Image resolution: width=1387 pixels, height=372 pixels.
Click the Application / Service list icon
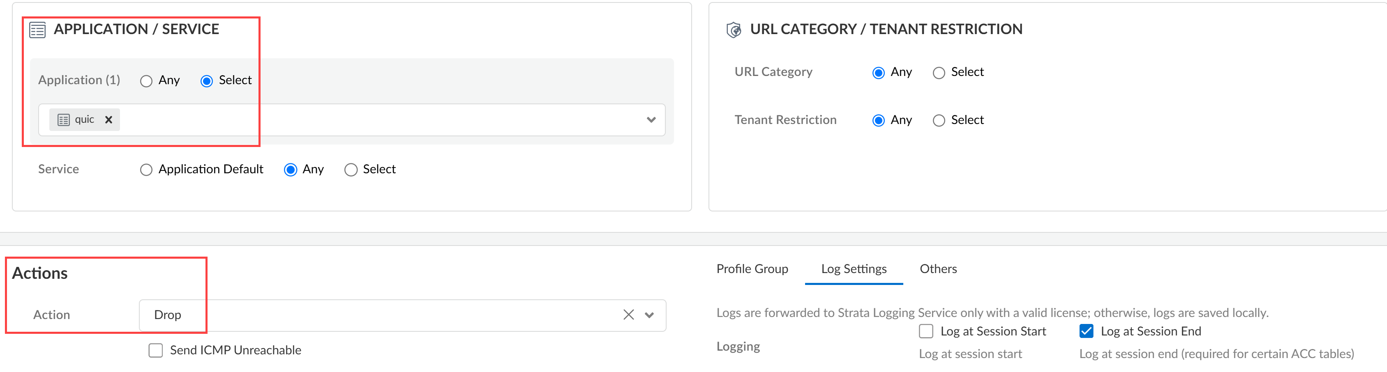point(37,30)
